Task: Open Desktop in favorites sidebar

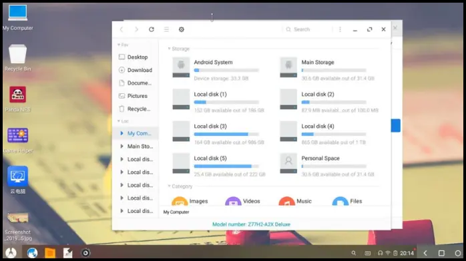Action: (136, 57)
